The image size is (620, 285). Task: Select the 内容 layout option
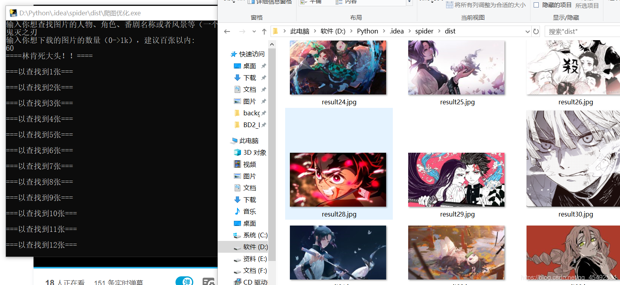346,2
